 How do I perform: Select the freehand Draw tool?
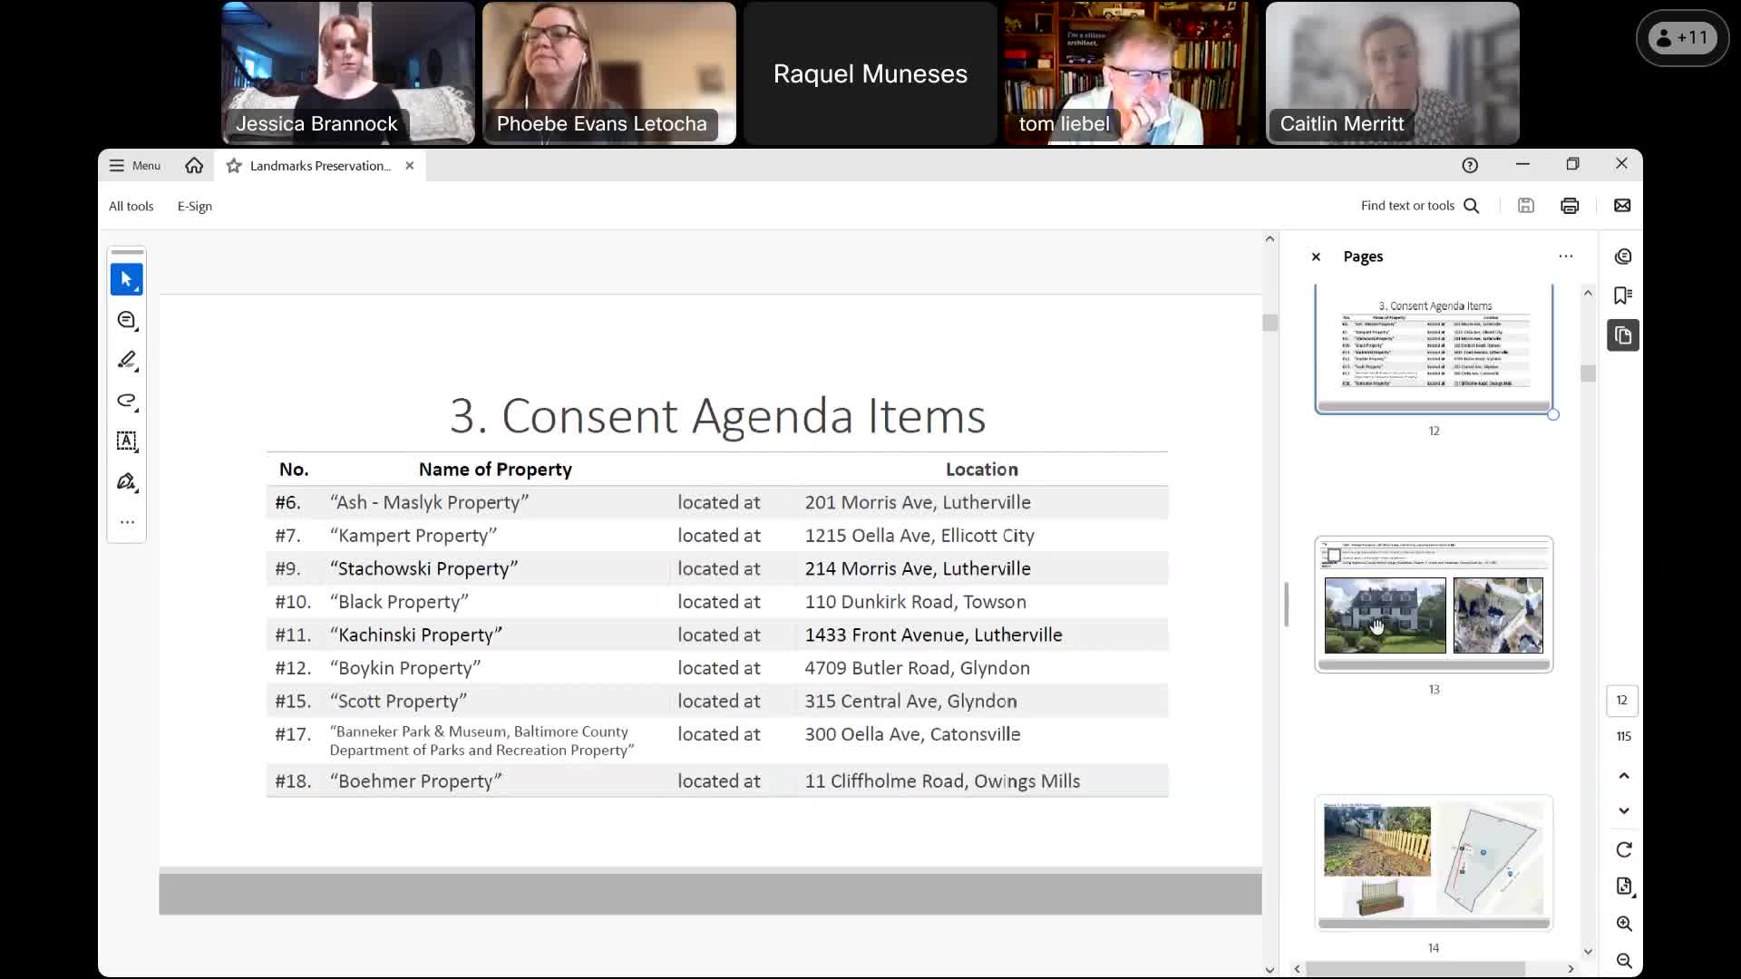[126, 401]
